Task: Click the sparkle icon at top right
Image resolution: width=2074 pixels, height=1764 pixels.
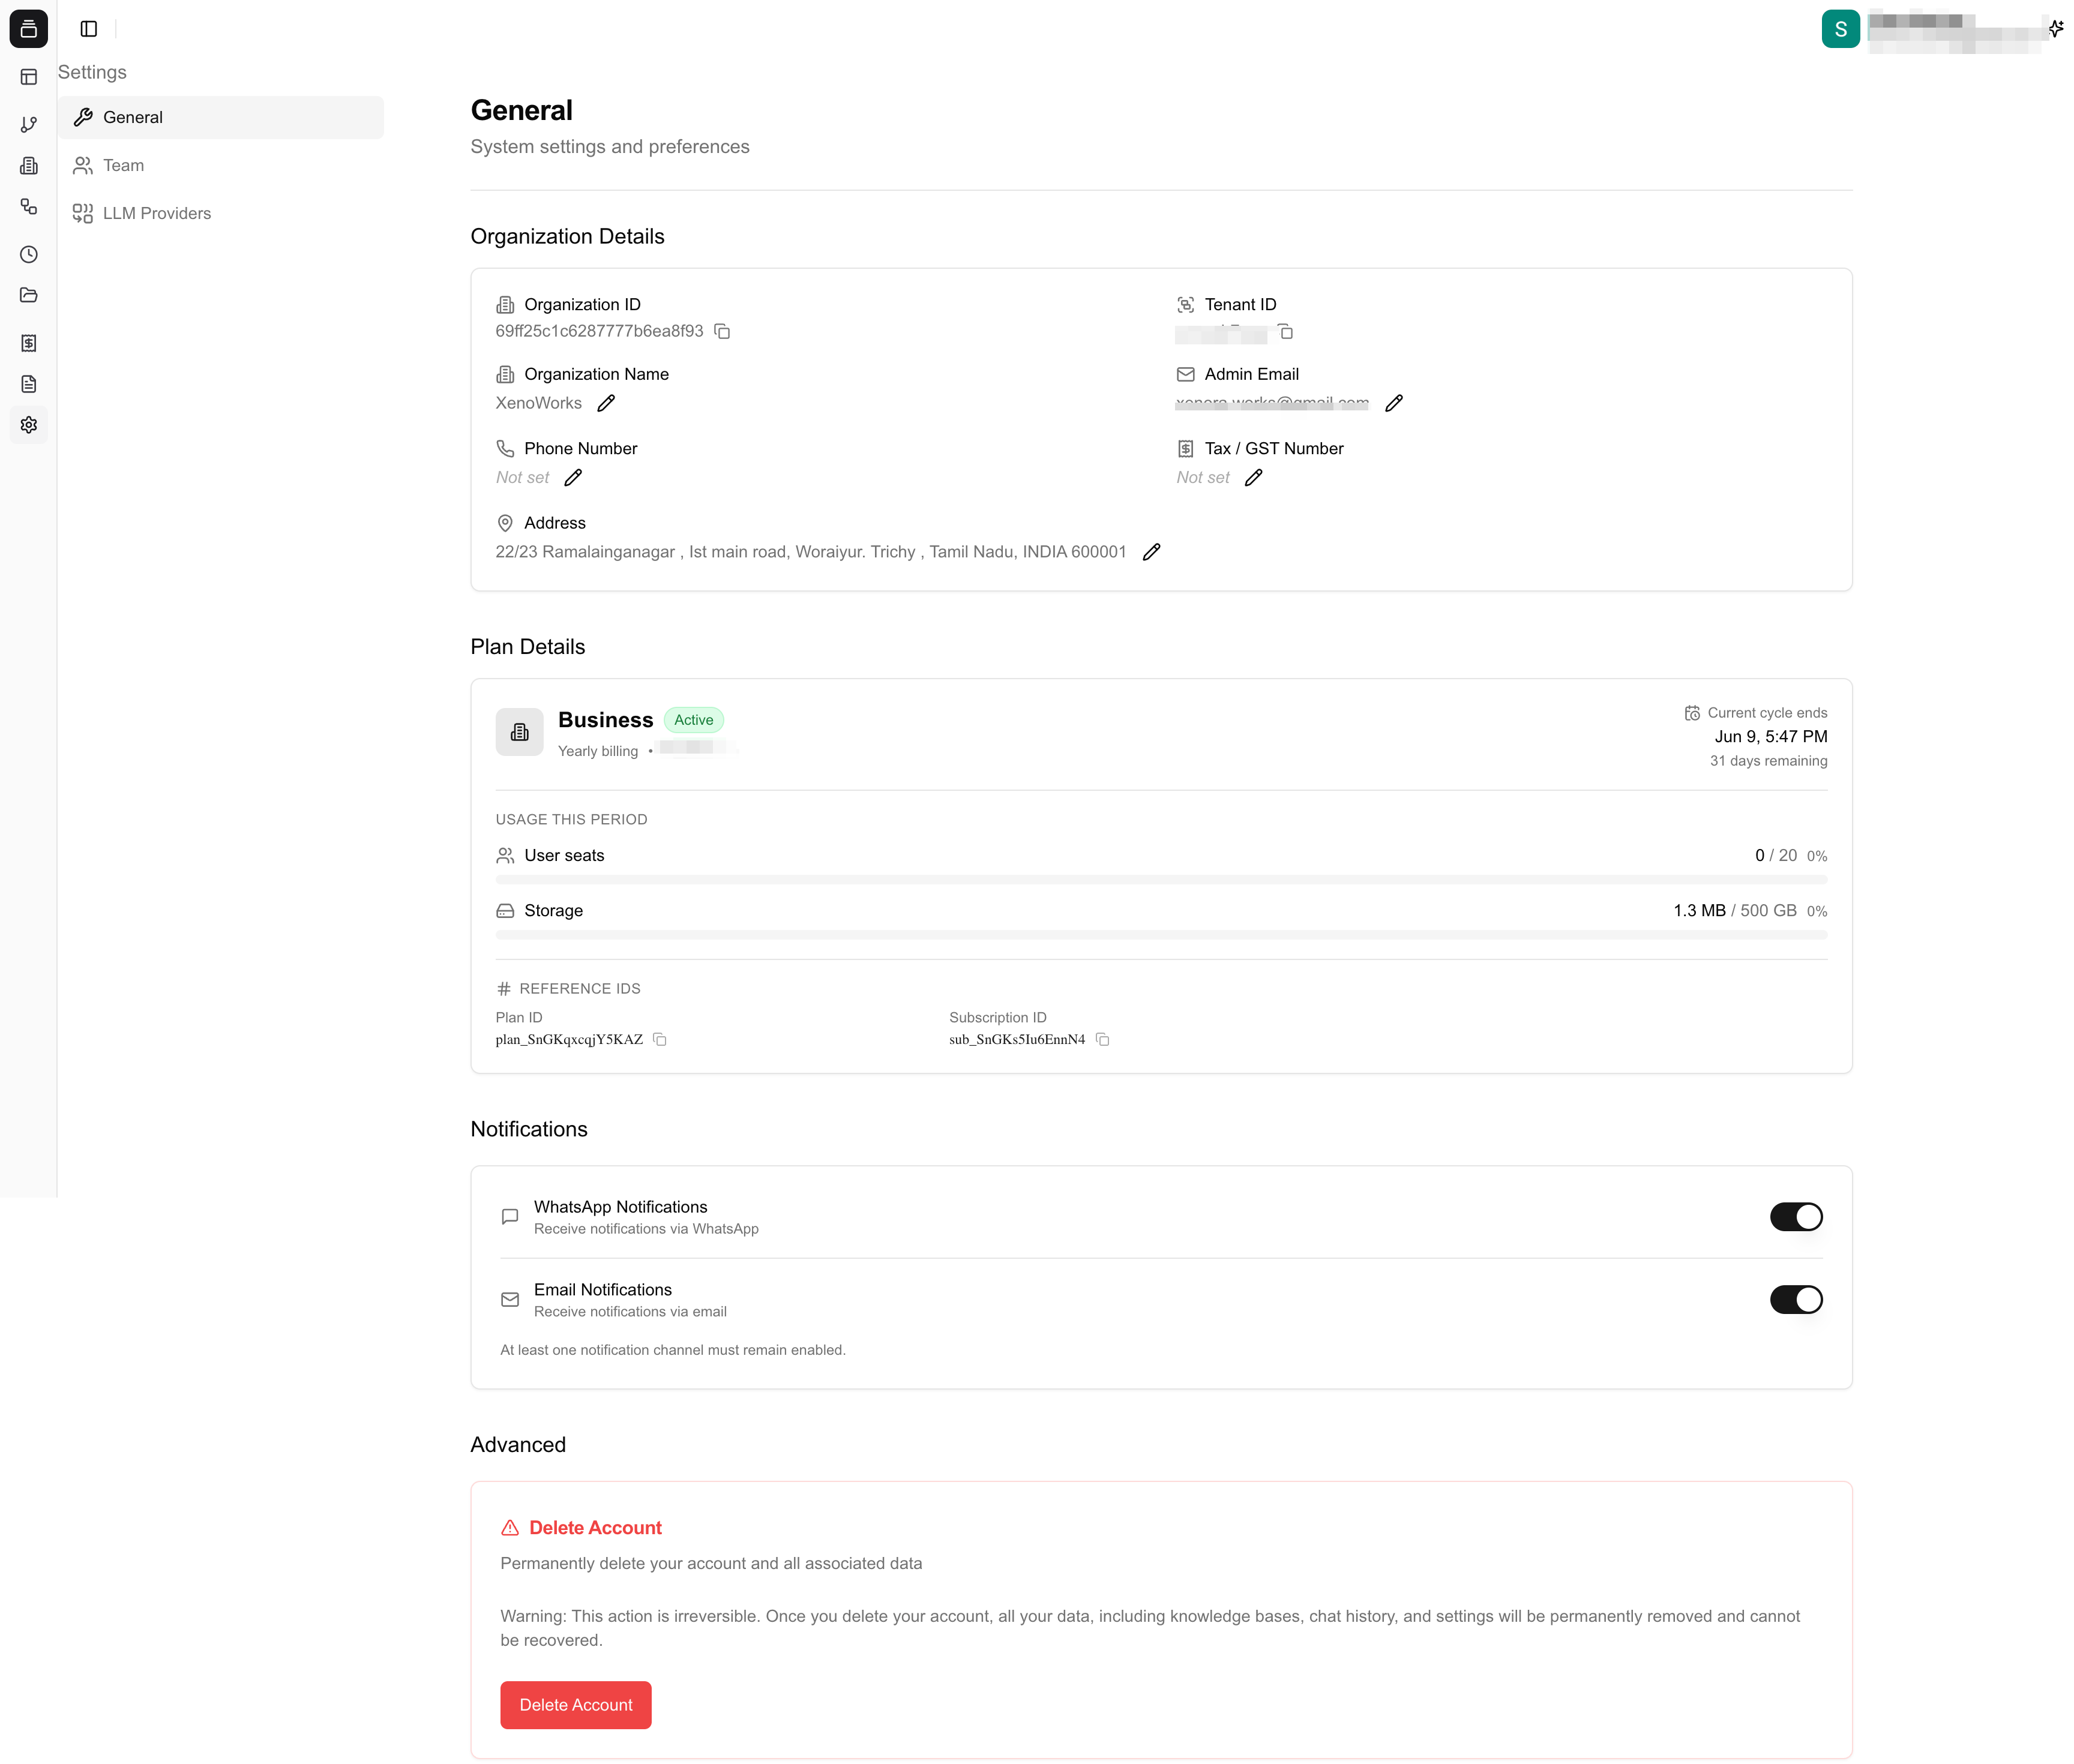Action: click(2056, 28)
